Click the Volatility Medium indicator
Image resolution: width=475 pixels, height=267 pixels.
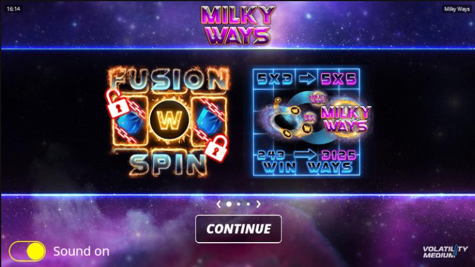tap(445, 252)
